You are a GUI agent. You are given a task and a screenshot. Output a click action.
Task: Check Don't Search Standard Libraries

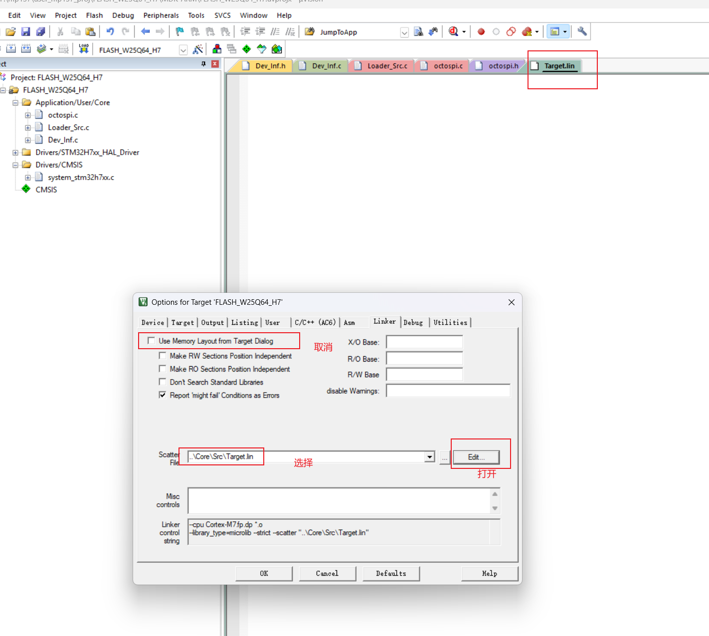(x=162, y=382)
